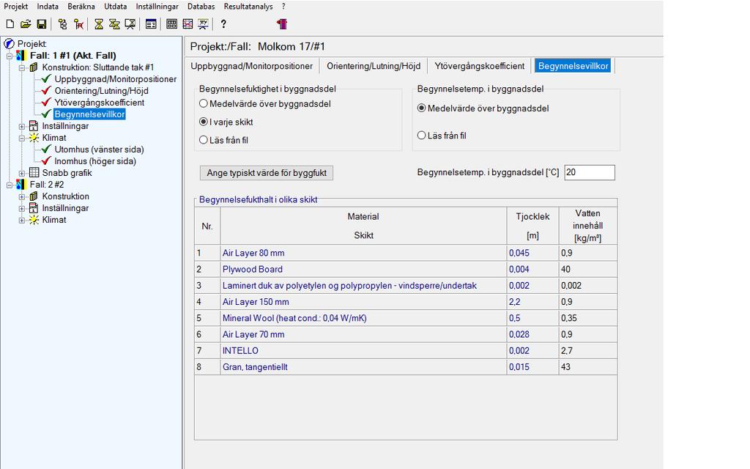
Task: Switch to the Ytövergångskoefficient tab
Action: pos(479,66)
